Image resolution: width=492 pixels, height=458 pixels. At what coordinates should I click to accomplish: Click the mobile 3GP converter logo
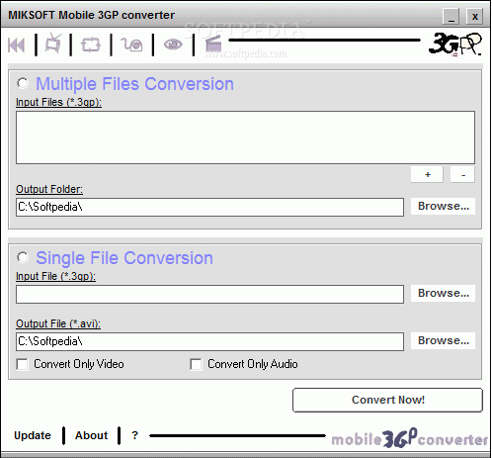pyautogui.click(x=410, y=439)
